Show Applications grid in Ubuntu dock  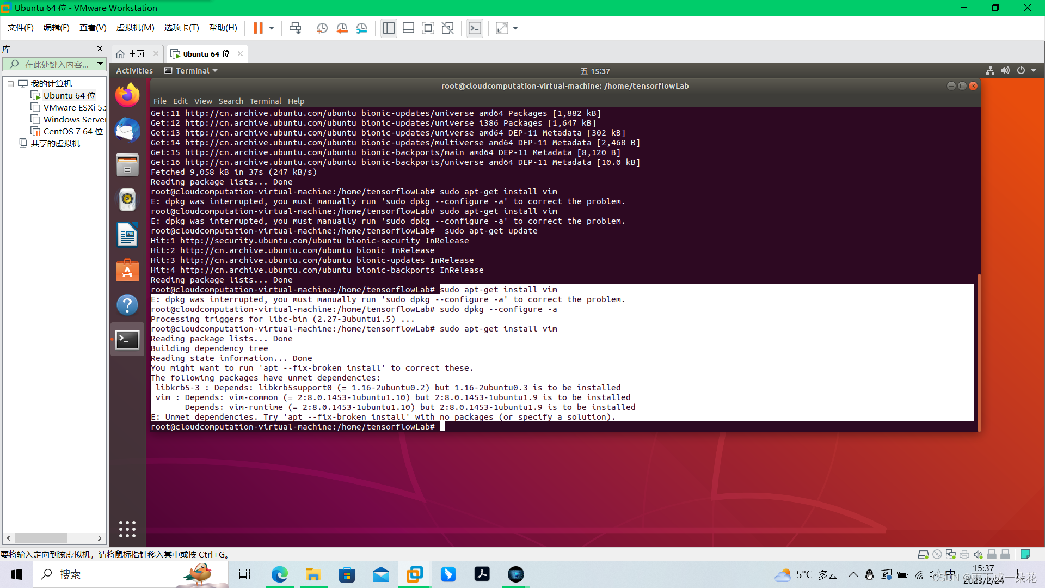pos(127,529)
